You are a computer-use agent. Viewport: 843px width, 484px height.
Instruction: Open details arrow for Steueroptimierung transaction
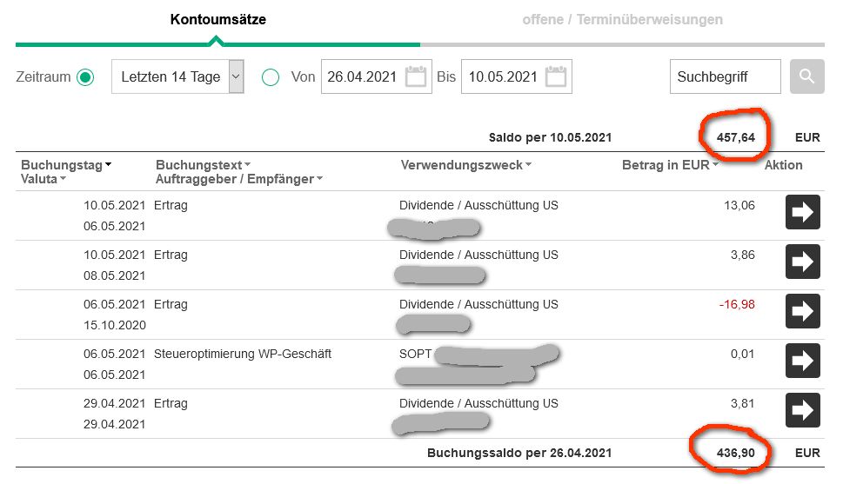803,361
